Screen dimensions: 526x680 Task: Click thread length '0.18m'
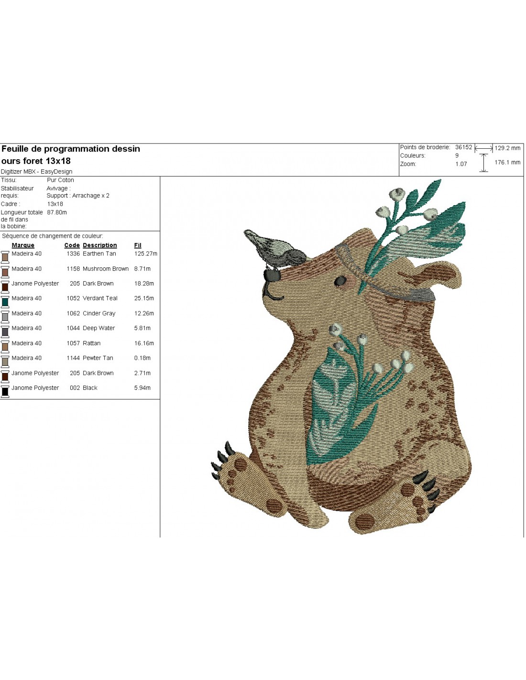pos(142,358)
